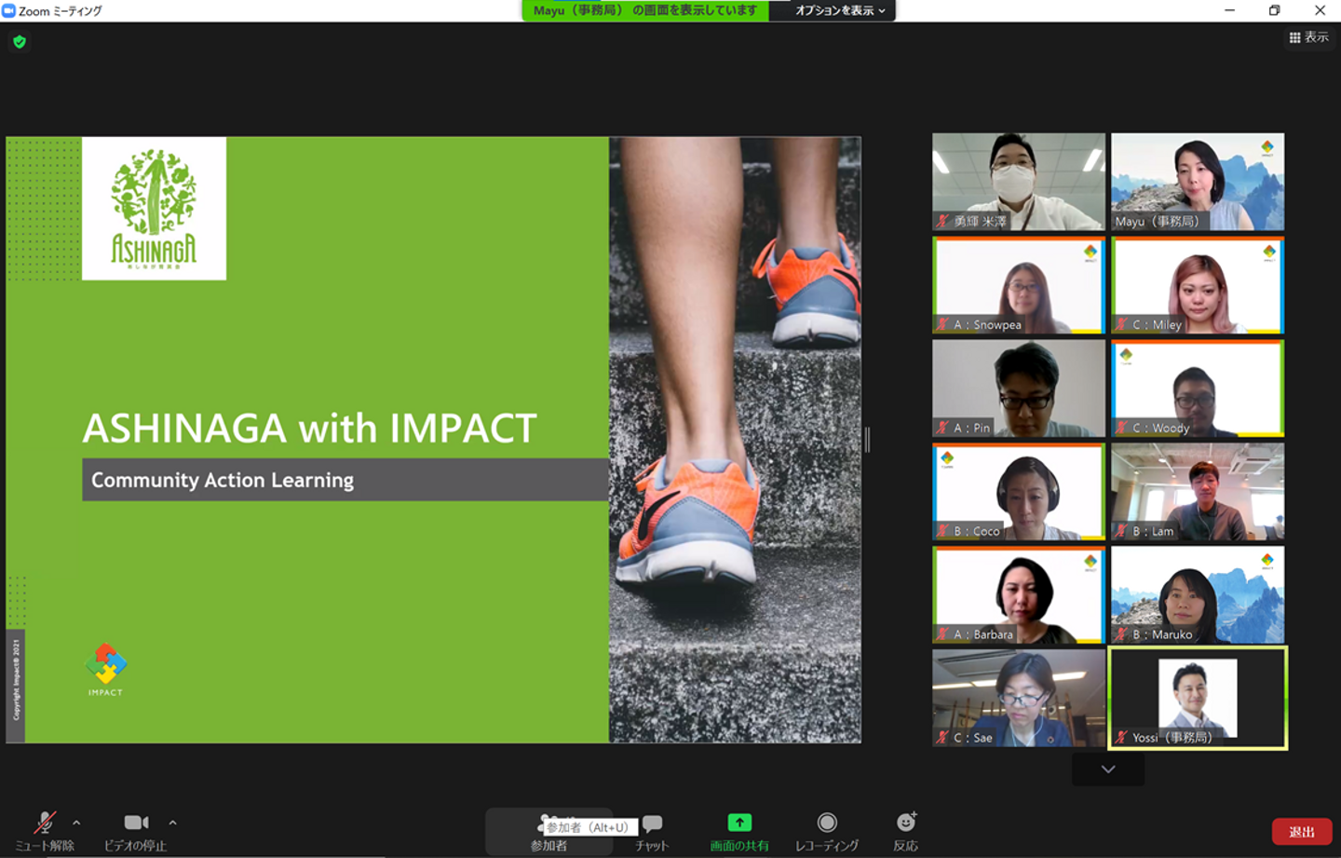The width and height of the screenshot is (1341, 858).
Task: Click the Zoom app icon in title bar
Action: 8,10
